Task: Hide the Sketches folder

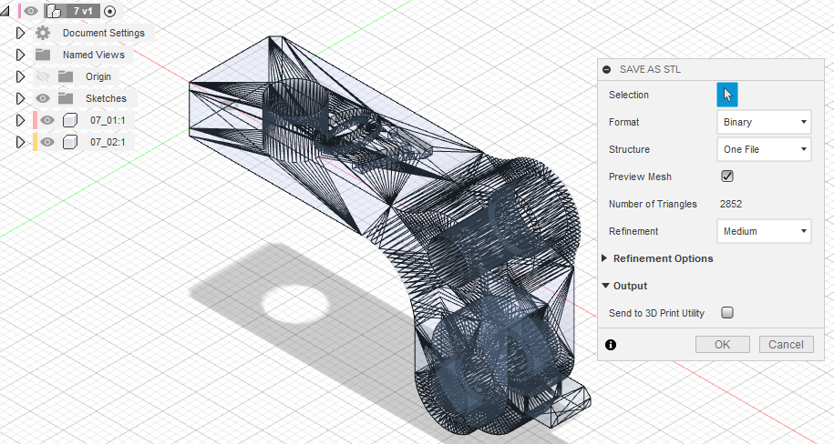Action: [x=43, y=98]
